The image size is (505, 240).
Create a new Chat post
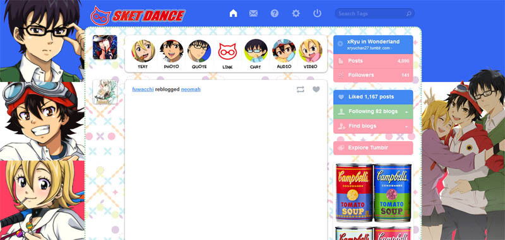click(256, 54)
